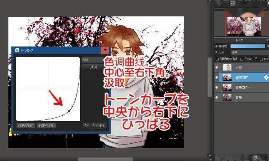Click キャンセル in tone curve dialog
This screenshot has height=161, width=269.
click(99, 126)
